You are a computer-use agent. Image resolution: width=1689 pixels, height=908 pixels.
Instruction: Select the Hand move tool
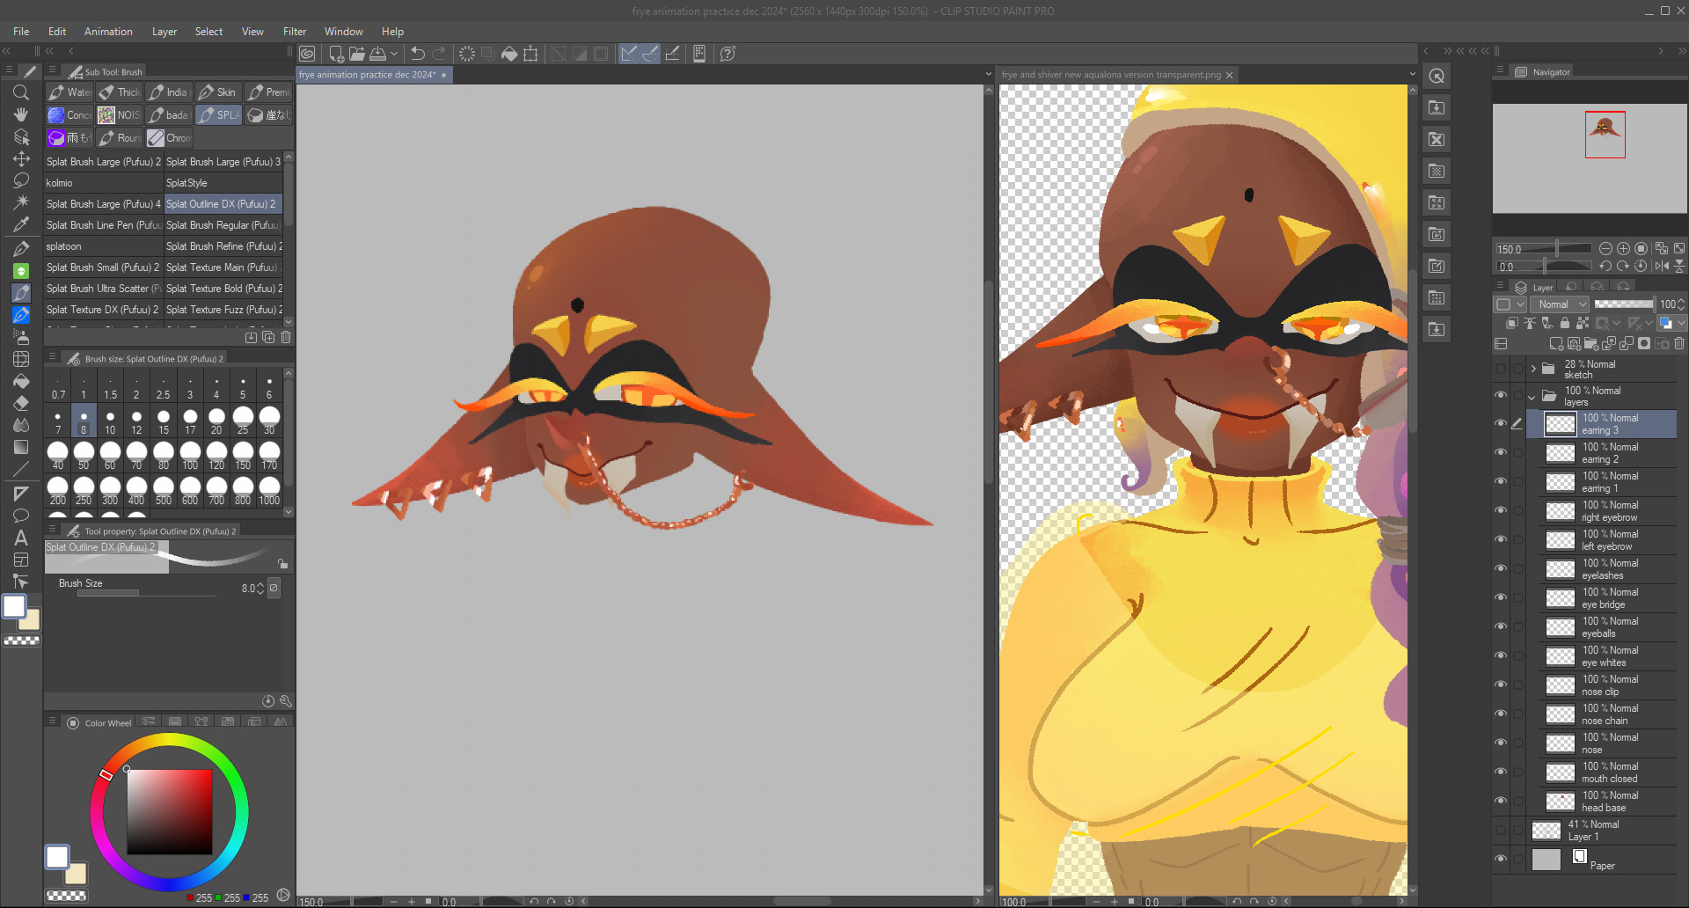(x=21, y=114)
